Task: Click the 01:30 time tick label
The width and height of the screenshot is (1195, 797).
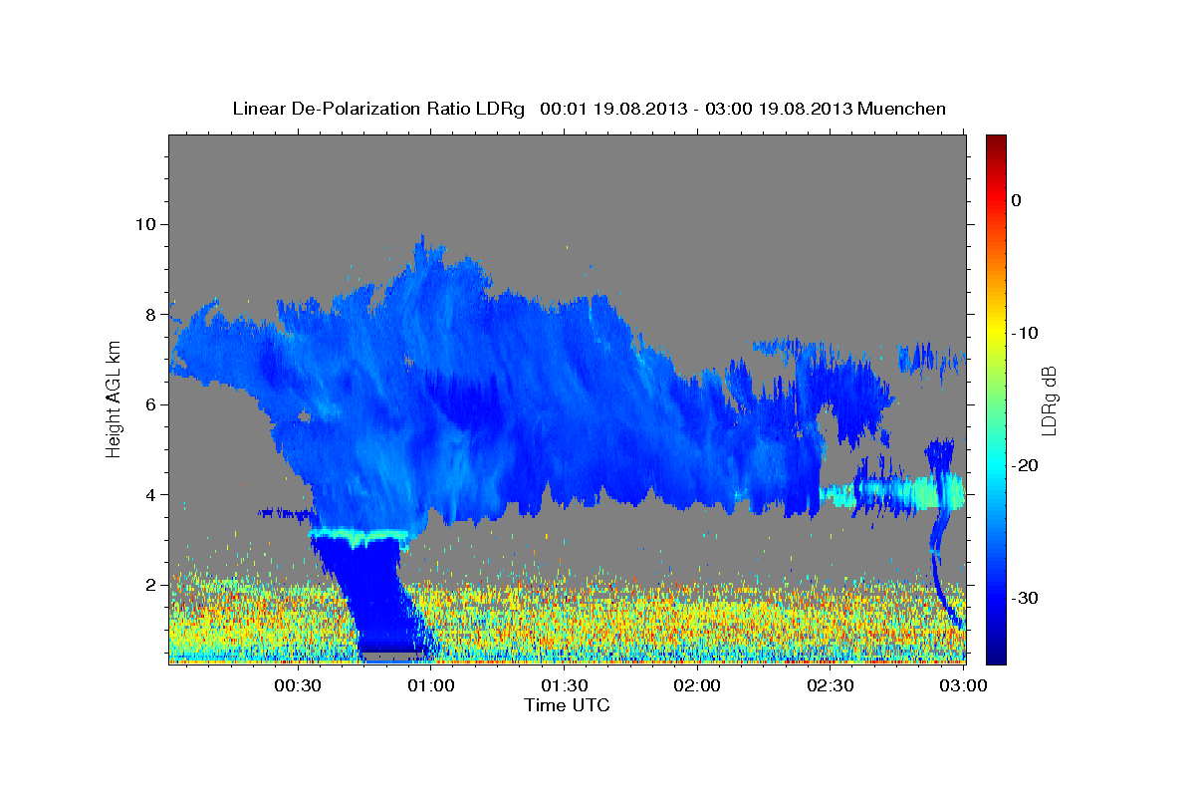Action: tap(565, 685)
